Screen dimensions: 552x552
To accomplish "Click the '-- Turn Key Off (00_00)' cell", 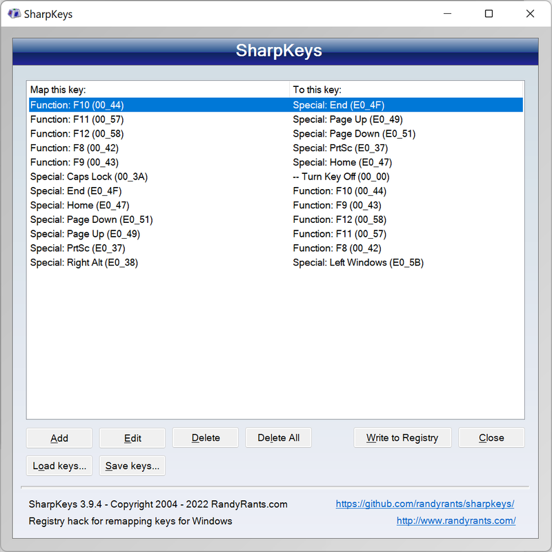I will pyautogui.click(x=341, y=177).
